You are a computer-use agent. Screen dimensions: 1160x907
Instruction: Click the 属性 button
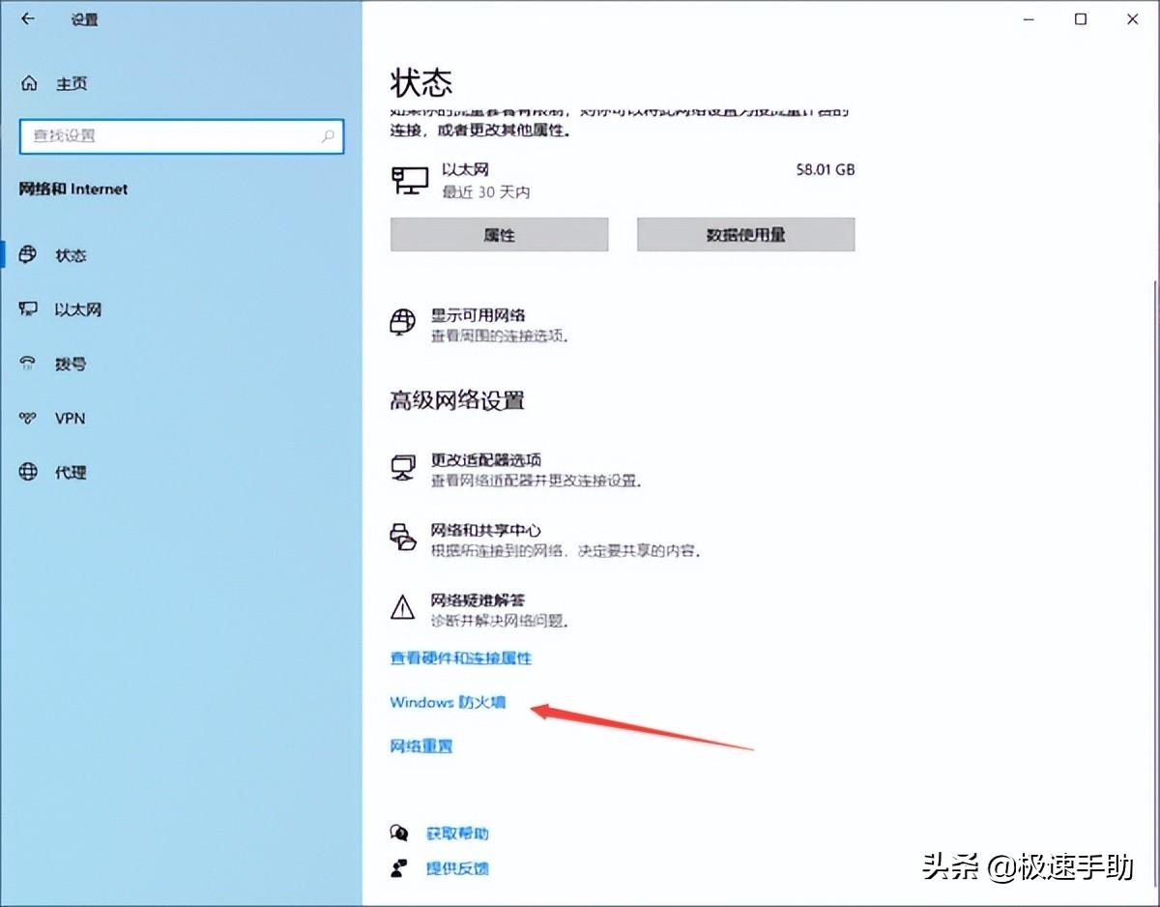click(x=498, y=234)
